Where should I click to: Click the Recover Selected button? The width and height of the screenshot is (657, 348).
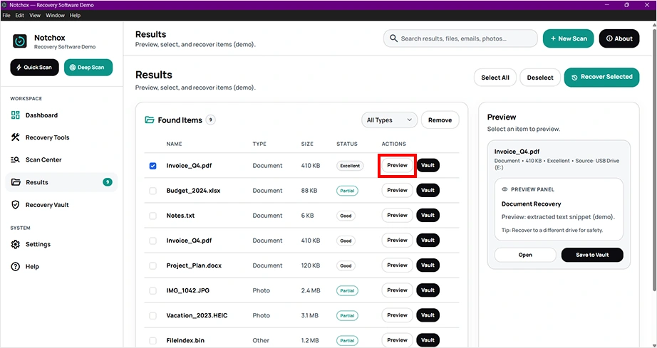(x=601, y=78)
